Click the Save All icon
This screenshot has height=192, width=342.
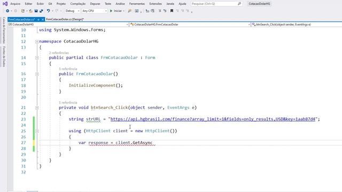41,11
